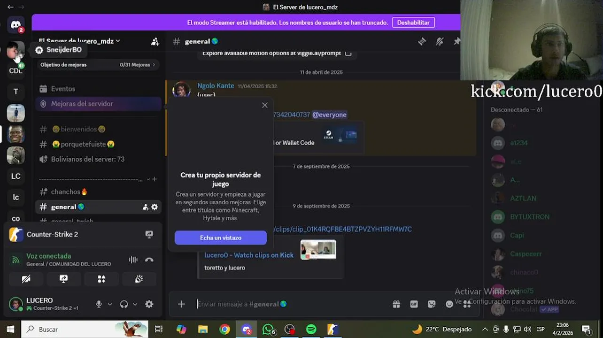The height and width of the screenshot is (338, 603).
Task: Open audio output options dropdown
Action: [x=135, y=304]
